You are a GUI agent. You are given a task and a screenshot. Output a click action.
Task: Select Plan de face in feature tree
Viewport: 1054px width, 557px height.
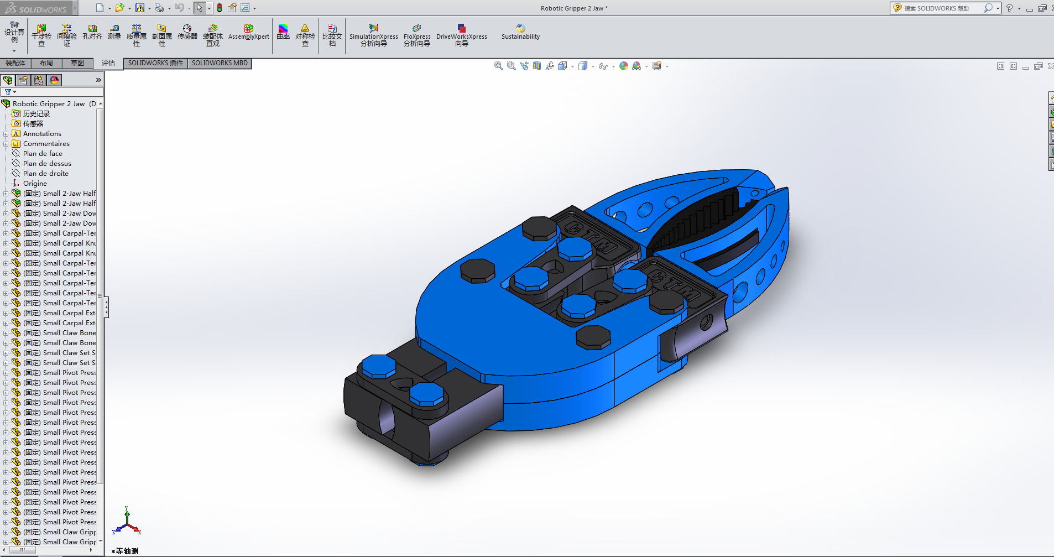point(43,154)
